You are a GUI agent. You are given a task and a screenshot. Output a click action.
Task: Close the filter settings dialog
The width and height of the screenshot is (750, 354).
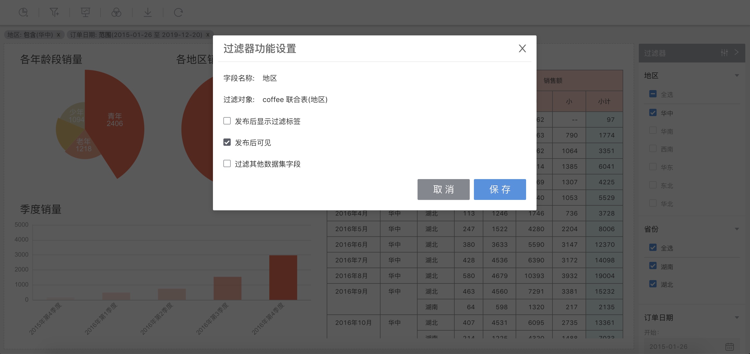coord(522,48)
